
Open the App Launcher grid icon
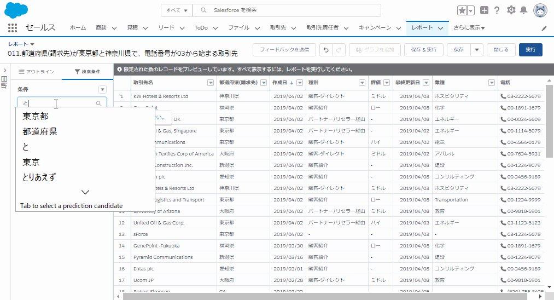[x=13, y=27]
